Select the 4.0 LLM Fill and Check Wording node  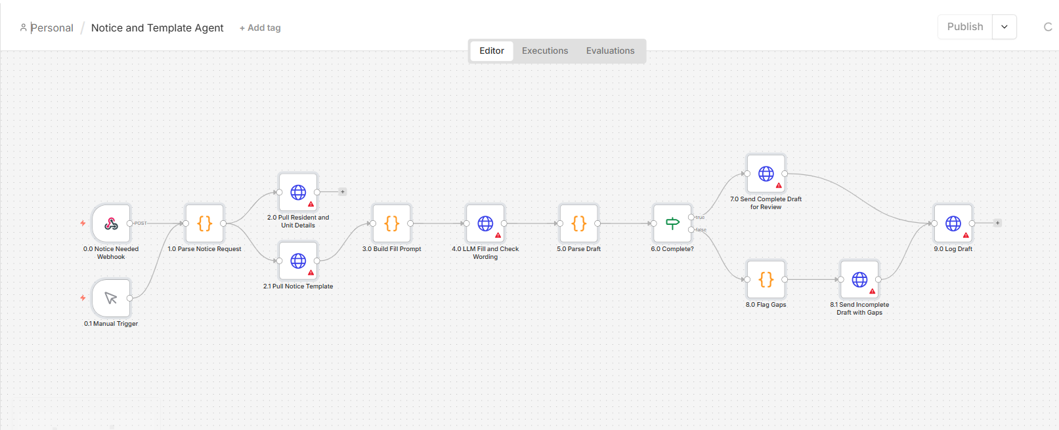pos(485,224)
